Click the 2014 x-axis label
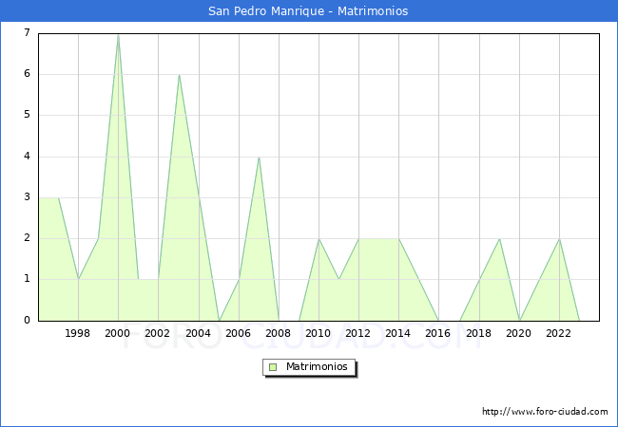 coord(398,333)
